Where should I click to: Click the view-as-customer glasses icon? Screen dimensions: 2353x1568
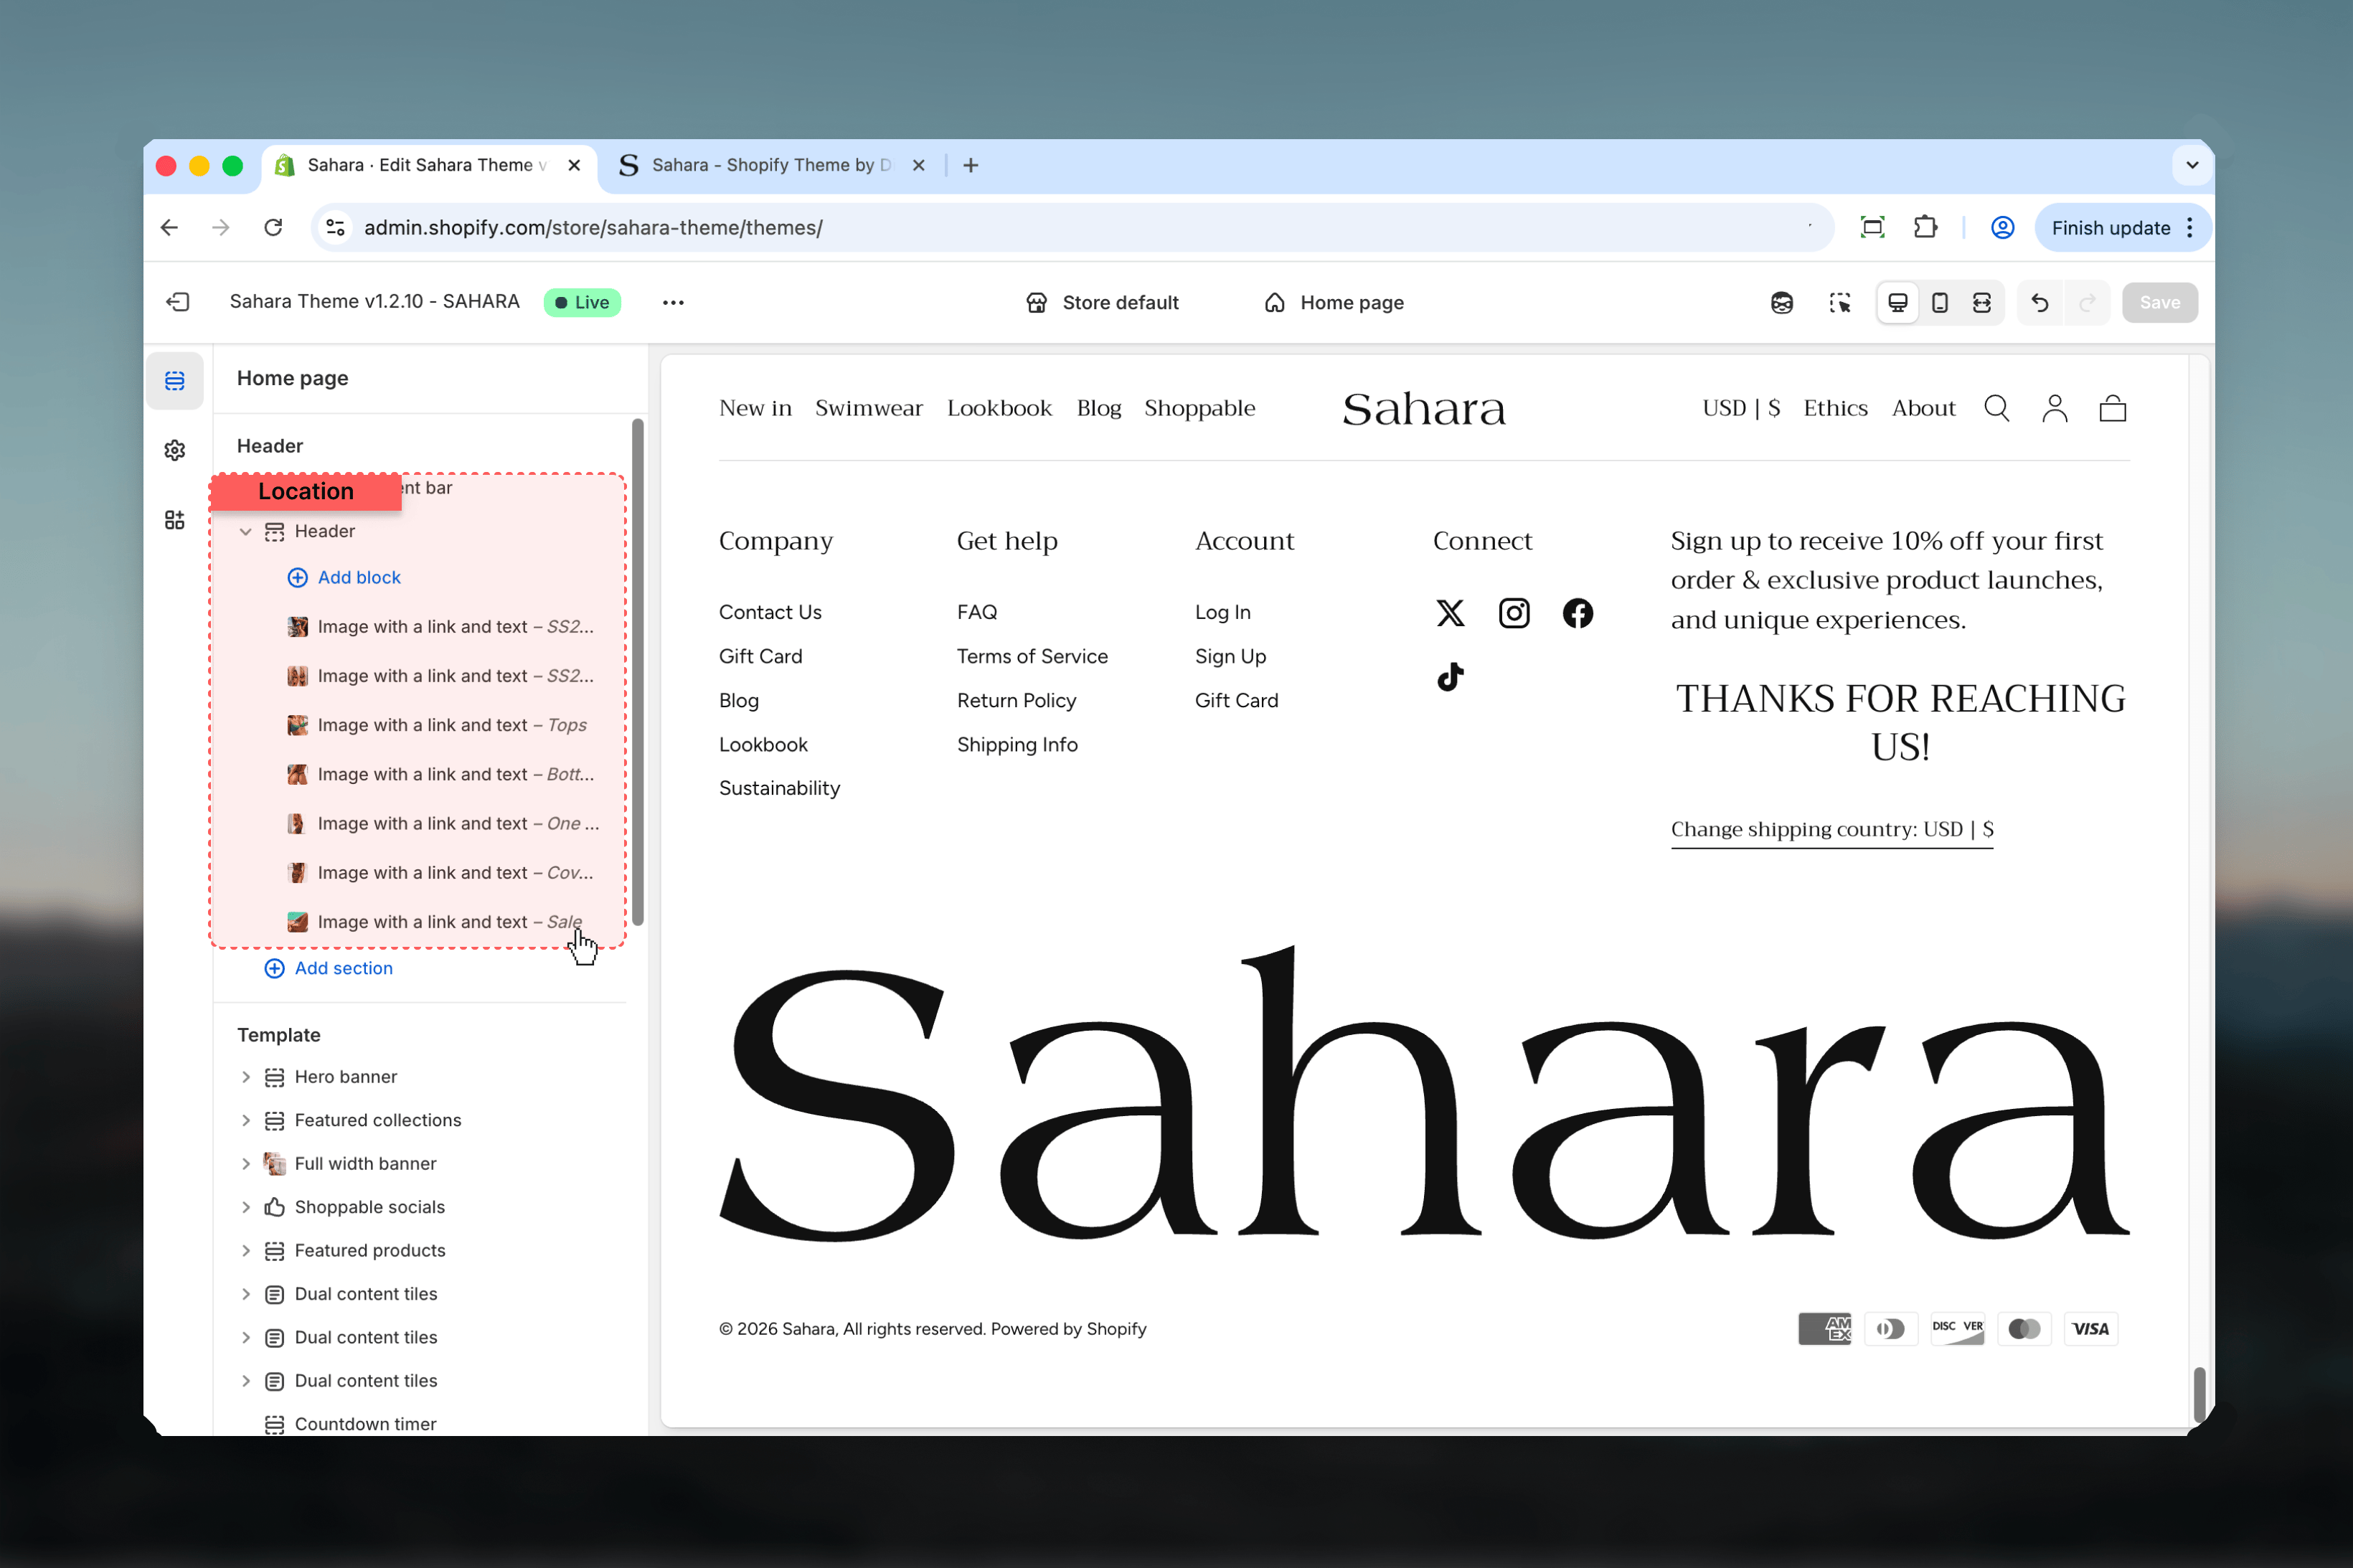[1782, 302]
